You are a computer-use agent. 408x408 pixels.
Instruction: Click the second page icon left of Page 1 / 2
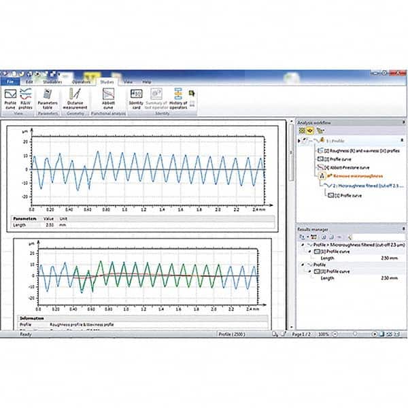[284, 334]
